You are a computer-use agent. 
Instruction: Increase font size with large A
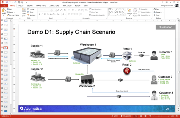[x=58, y=10]
